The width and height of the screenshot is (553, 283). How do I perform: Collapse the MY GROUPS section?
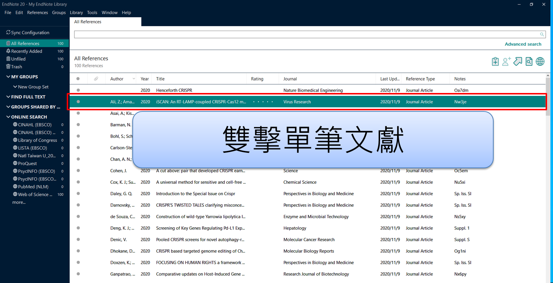[x=8, y=77]
